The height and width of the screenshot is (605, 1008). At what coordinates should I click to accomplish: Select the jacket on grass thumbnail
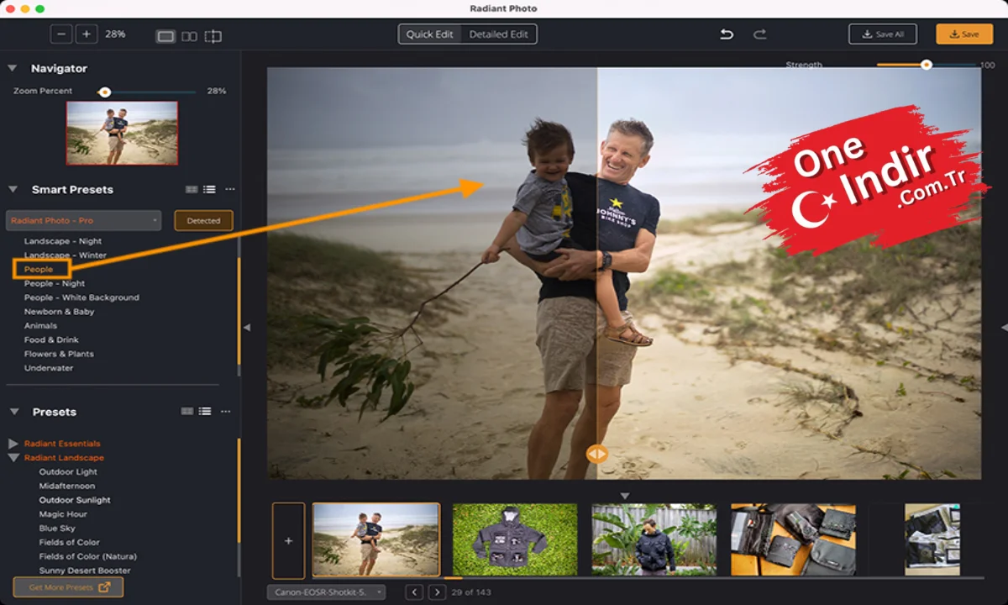pos(515,539)
